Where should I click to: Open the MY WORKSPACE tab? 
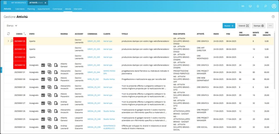[19, 3]
